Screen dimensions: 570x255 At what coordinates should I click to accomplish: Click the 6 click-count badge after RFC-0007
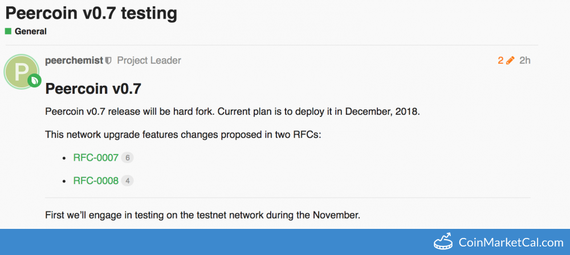pos(128,158)
